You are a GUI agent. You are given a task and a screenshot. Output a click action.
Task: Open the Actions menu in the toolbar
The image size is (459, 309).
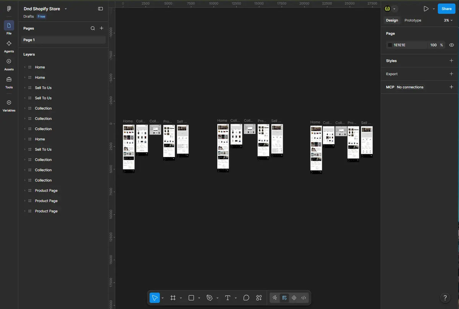point(259,298)
